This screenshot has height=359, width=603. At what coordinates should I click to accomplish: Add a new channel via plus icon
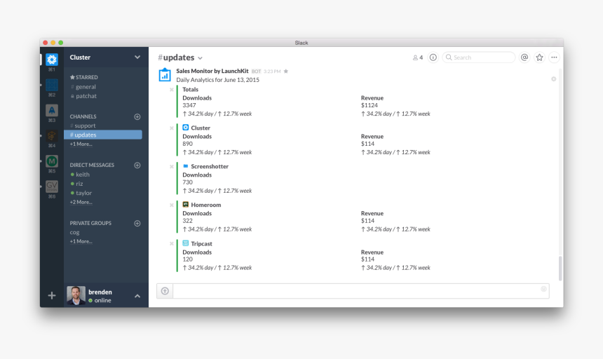(x=137, y=116)
